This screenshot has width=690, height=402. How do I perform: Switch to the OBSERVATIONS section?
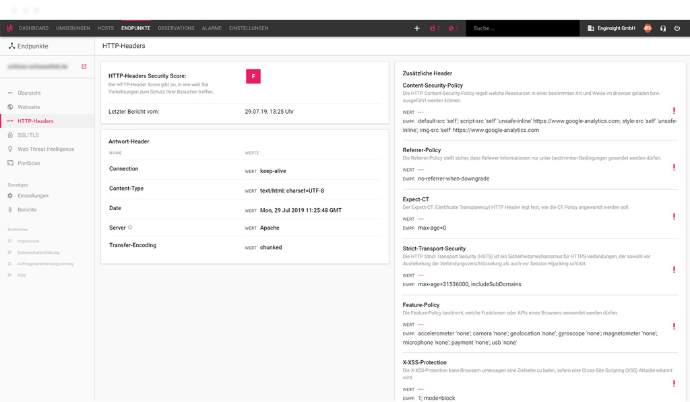(x=176, y=28)
